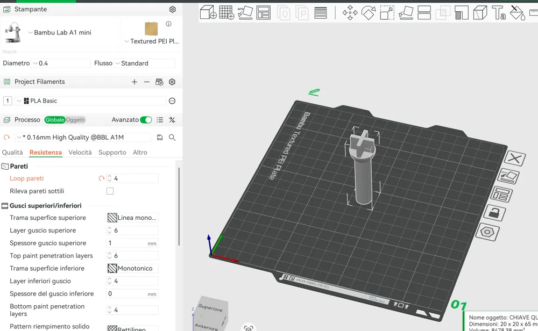
Task: Click the AMS sync filament icon
Action: point(159,82)
